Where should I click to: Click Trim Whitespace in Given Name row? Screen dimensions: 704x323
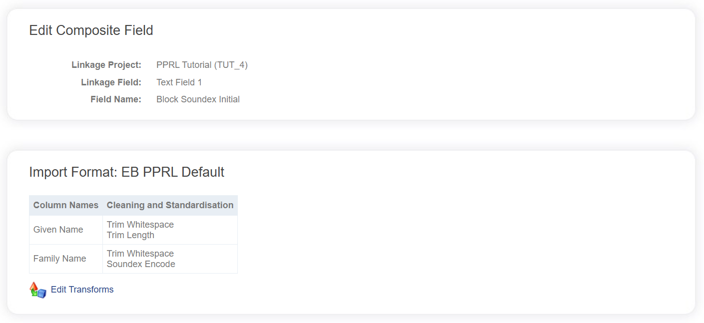(140, 225)
